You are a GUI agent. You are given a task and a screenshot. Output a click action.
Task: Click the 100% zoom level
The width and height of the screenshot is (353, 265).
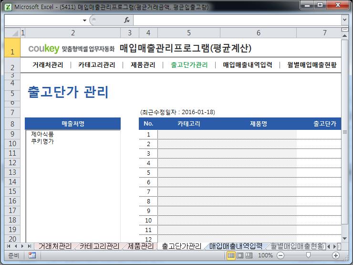pyautogui.click(x=265, y=255)
